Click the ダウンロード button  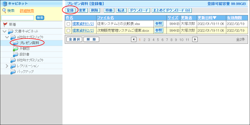(x=139, y=10)
